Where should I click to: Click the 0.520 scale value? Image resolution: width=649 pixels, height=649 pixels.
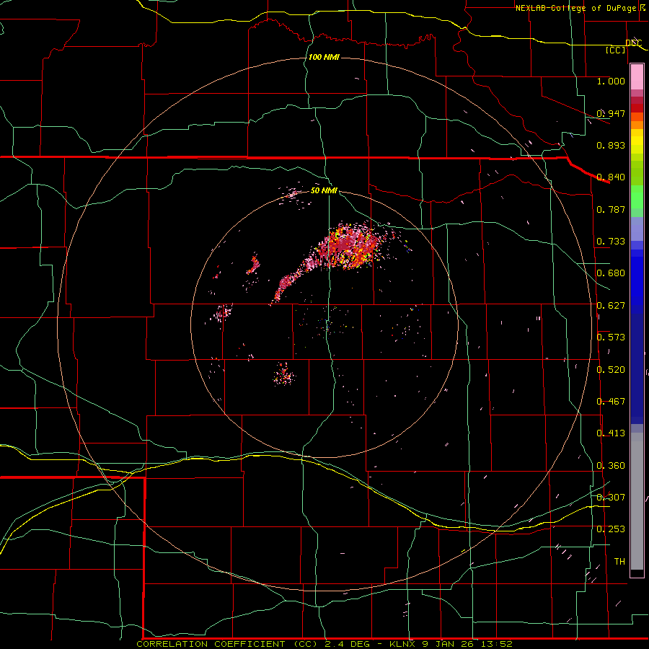tap(611, 370)
